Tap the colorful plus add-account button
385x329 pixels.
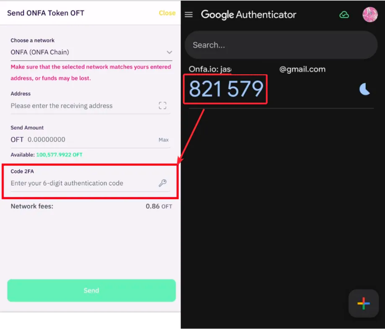pyautogui.click(x=363, y=304)
